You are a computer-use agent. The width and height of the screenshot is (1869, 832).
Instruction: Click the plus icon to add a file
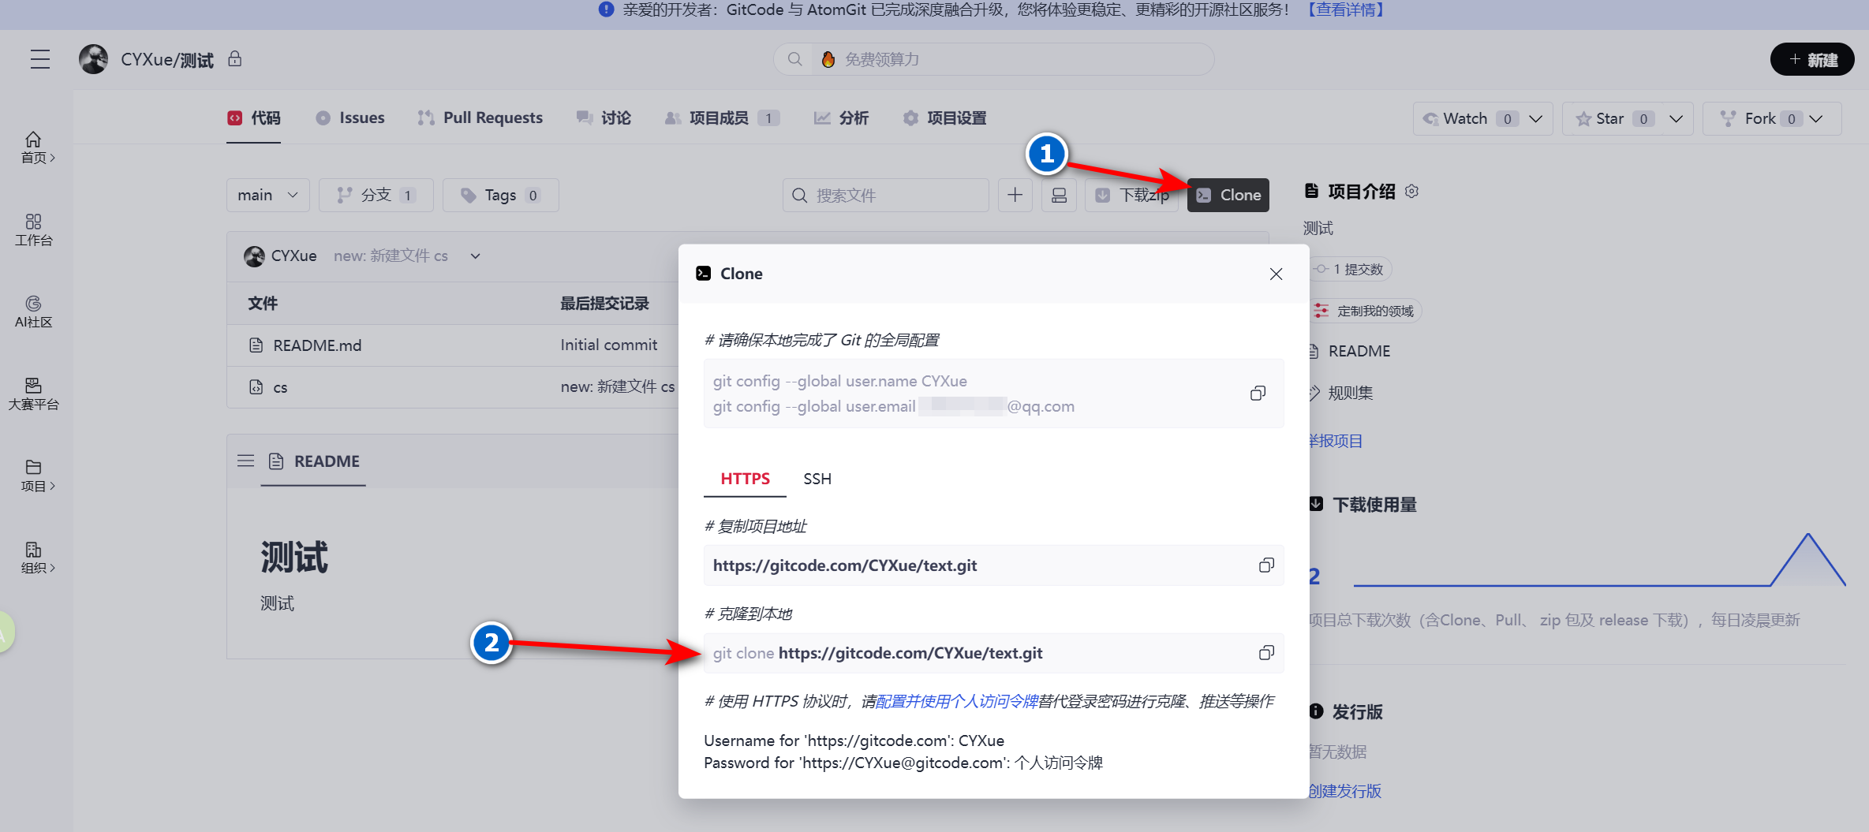click(x=1015, y=195)
